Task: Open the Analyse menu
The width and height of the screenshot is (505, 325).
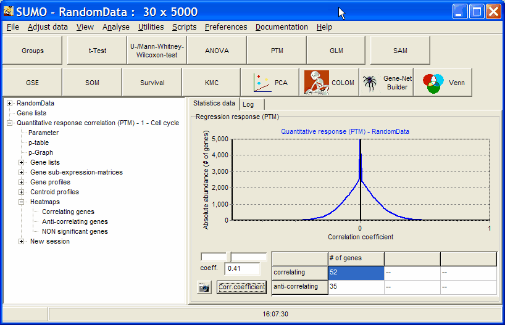Action: [x=116, y=27]
